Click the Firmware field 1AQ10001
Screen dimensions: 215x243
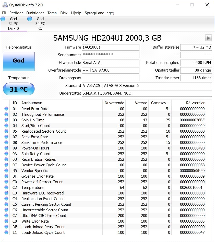click(111, 48)
